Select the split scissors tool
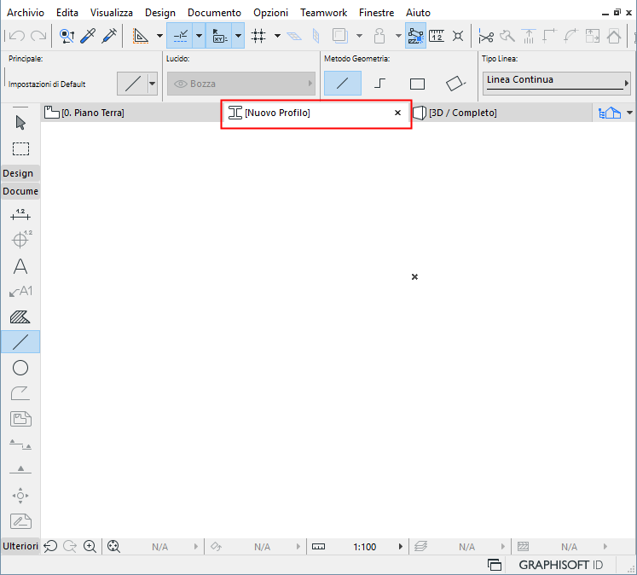Viewport: 637px width, 575px height. pos(486,36)
